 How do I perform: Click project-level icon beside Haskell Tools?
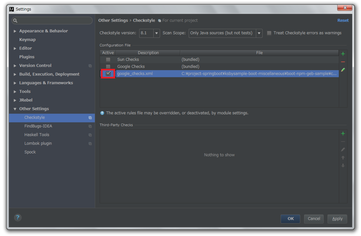tap(90, 135)
